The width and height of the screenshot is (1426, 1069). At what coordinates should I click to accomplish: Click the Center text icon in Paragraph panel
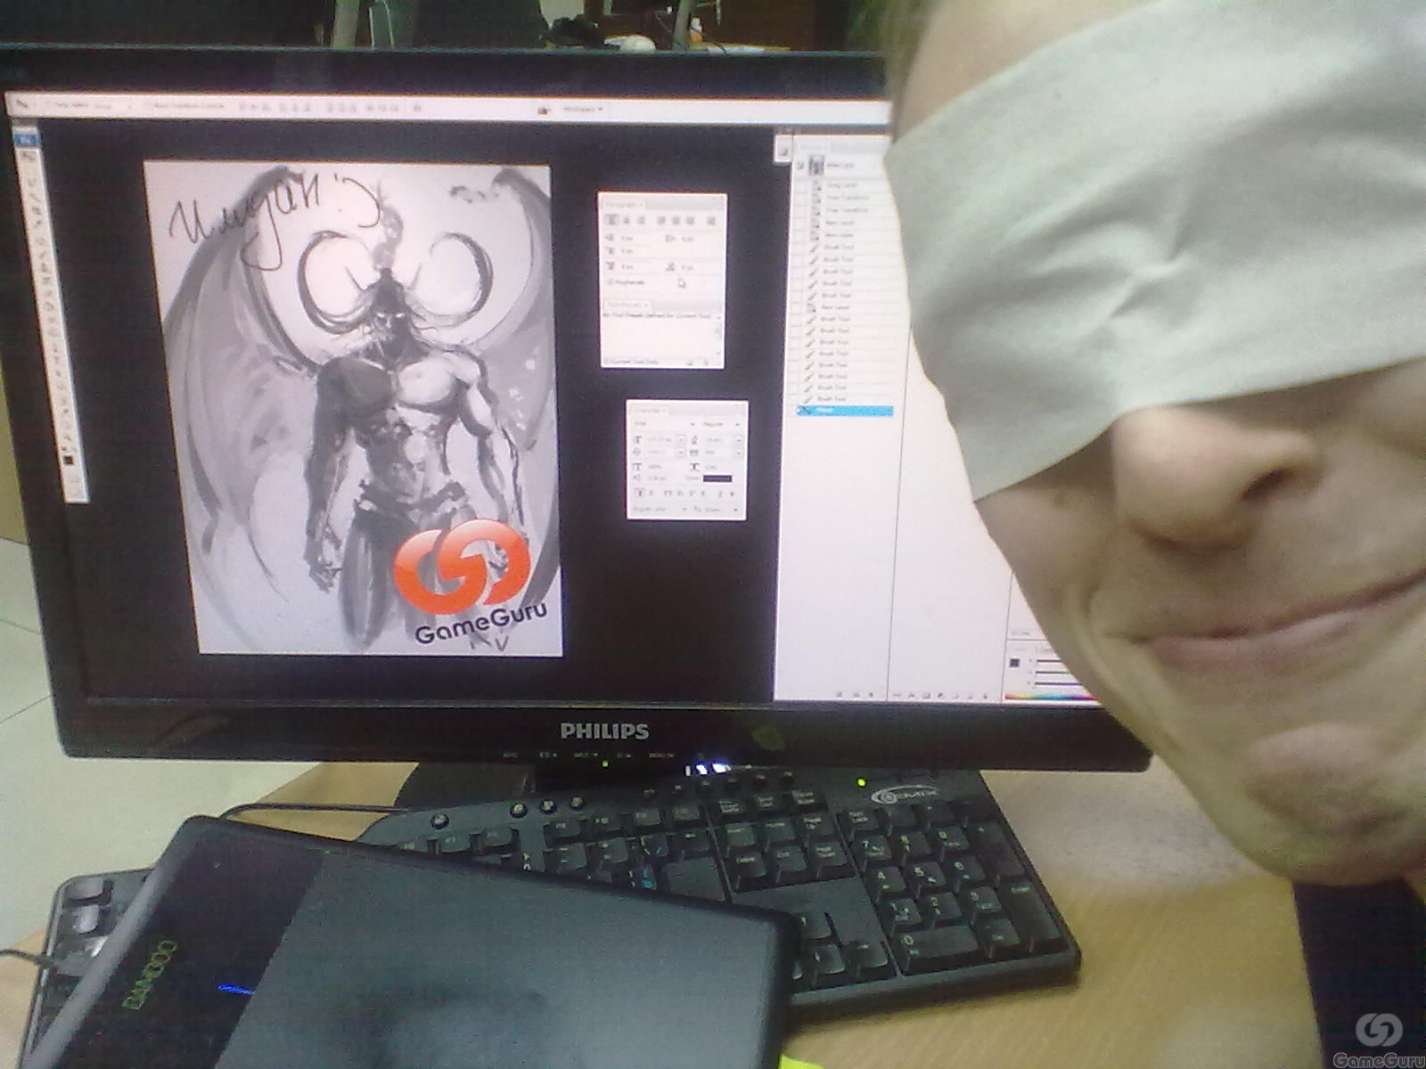point(626,219)
